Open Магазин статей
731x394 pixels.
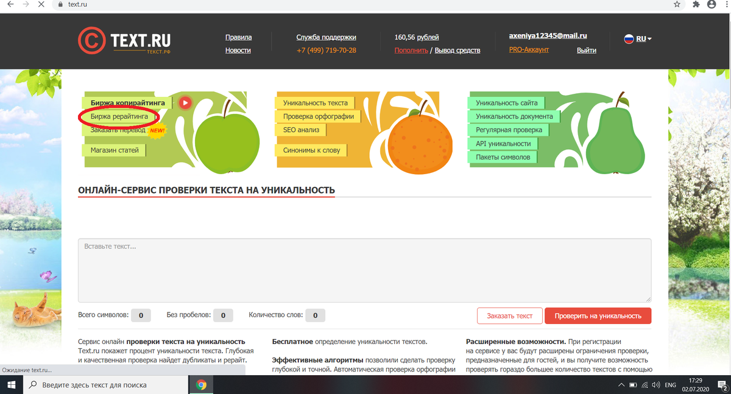[x=115, y=150]
